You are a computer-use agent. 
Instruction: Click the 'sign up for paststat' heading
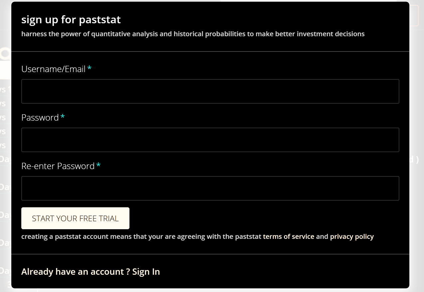click(x=71, y=20)
